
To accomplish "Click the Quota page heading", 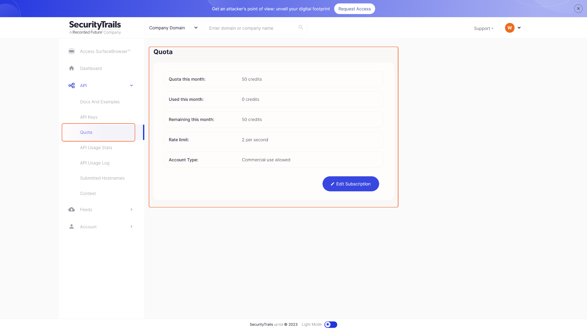I will point(163,52).
